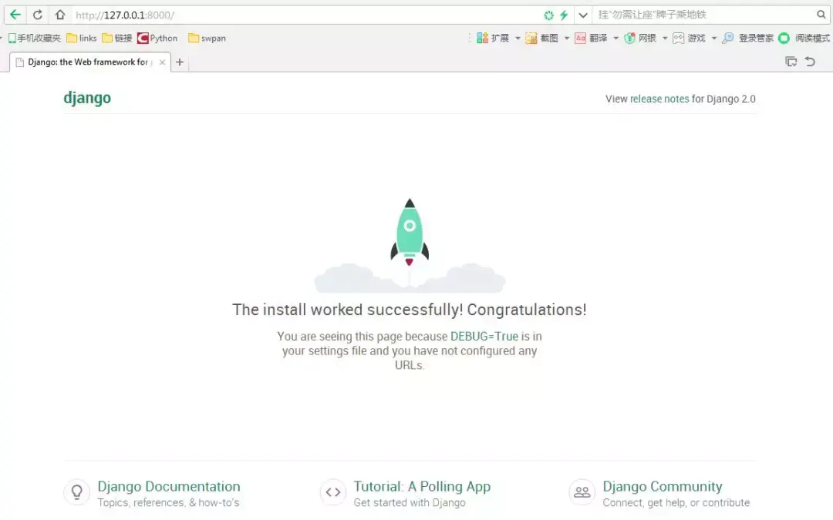This screenshot has height=520, width=833.
Task: Click the green lightning speed mode icon
Action: click(x=564, y=15)
